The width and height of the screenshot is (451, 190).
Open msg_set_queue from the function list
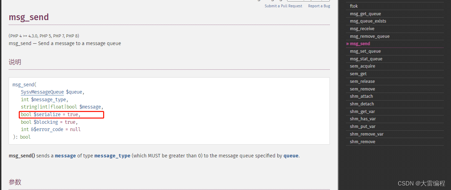365,51
